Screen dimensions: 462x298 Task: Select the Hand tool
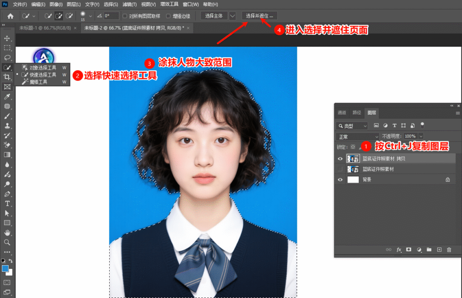pos(7,233)
